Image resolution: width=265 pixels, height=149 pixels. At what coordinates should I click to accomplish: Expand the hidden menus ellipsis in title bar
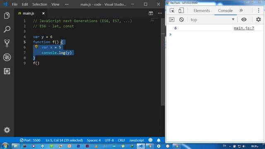pos(67,4)
